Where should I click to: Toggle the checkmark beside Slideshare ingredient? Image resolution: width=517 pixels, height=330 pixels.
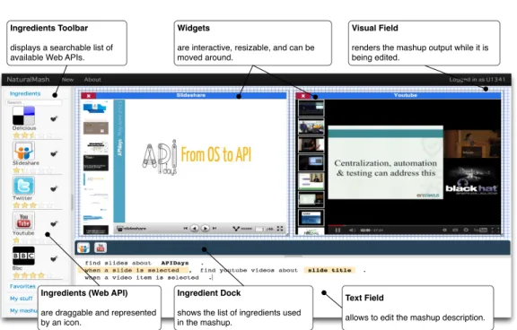click(54, 153)
